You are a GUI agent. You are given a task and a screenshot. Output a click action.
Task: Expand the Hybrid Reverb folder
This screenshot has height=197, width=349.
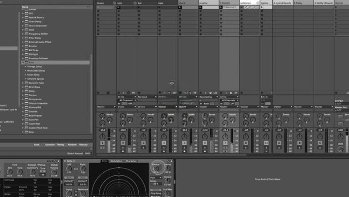pos(23,17)
